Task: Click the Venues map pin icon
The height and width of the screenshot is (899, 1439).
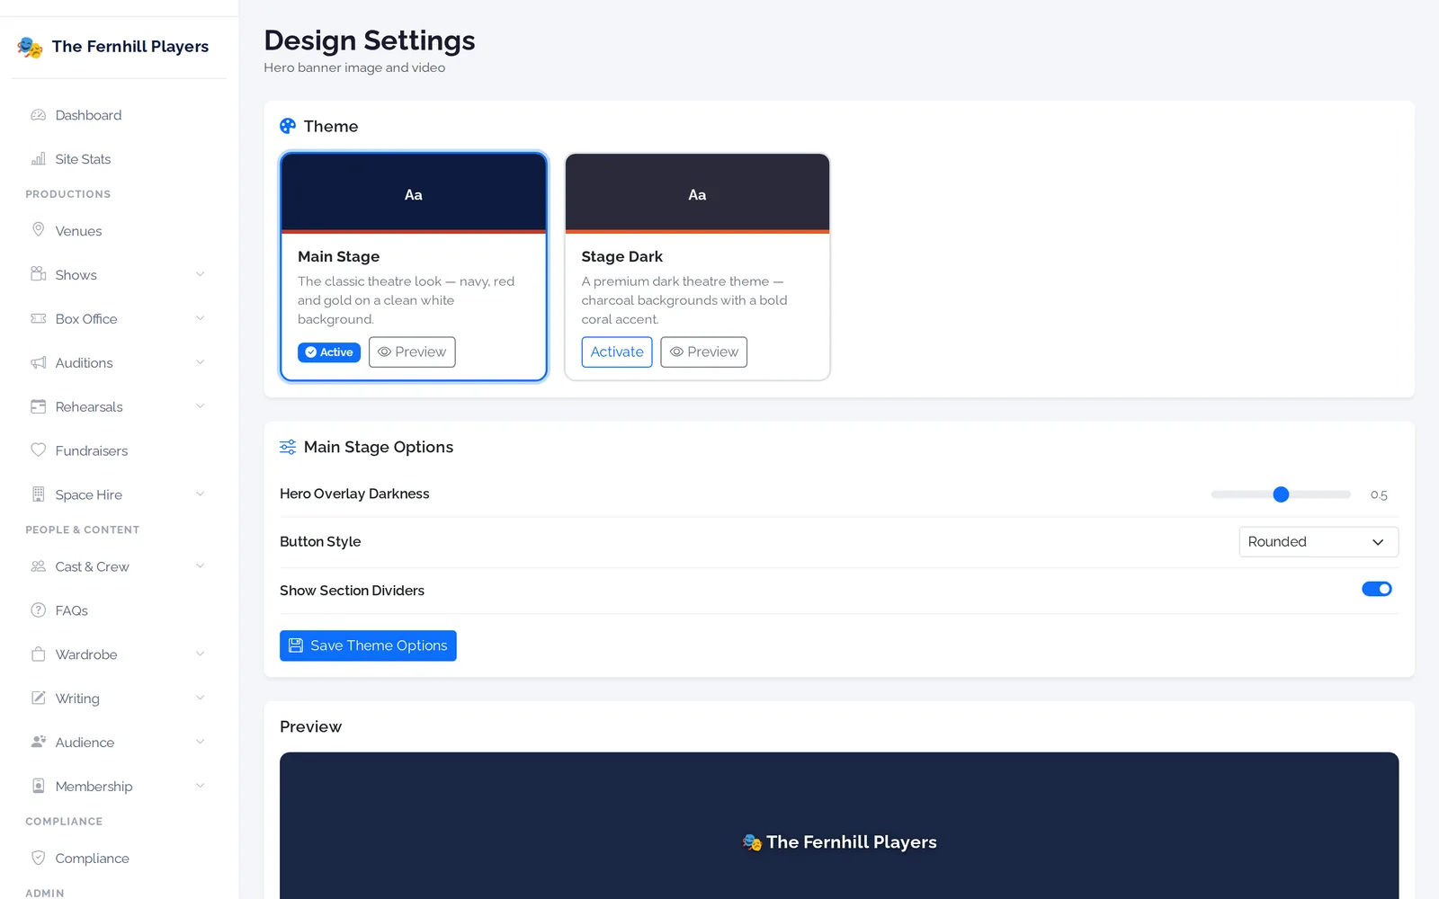Action: pos(39,230)
